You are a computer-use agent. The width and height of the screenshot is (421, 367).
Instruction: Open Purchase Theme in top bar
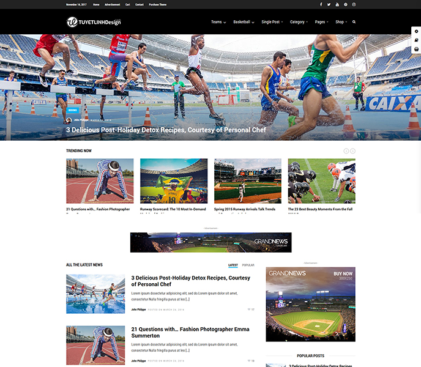click(x=158, y=4)
